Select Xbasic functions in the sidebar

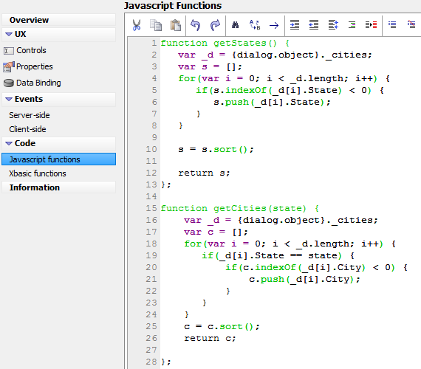click(38, 173)
